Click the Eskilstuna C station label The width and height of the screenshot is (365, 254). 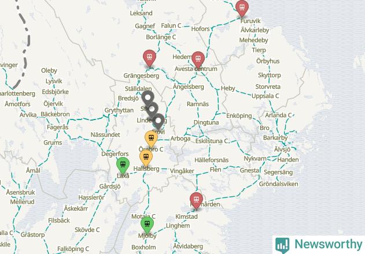[212, 141]
